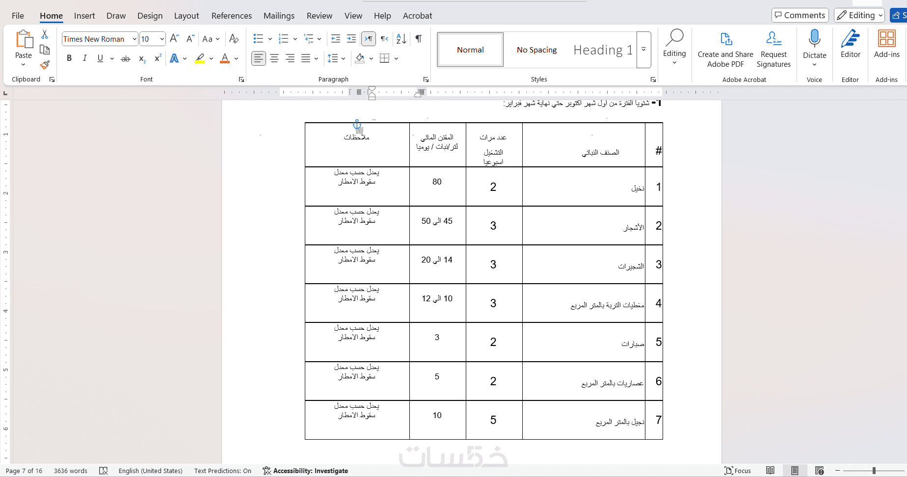Increase font size with the grow button
Screen dimensions: 907x477
pyautogui.click(x=174, y=39)
